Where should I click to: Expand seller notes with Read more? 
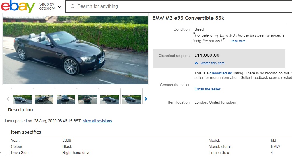tap(238, 41)
